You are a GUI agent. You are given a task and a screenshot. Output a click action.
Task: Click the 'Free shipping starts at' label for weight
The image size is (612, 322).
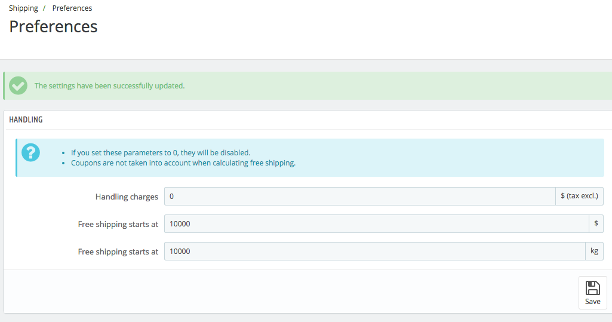[x=118, y=252]
